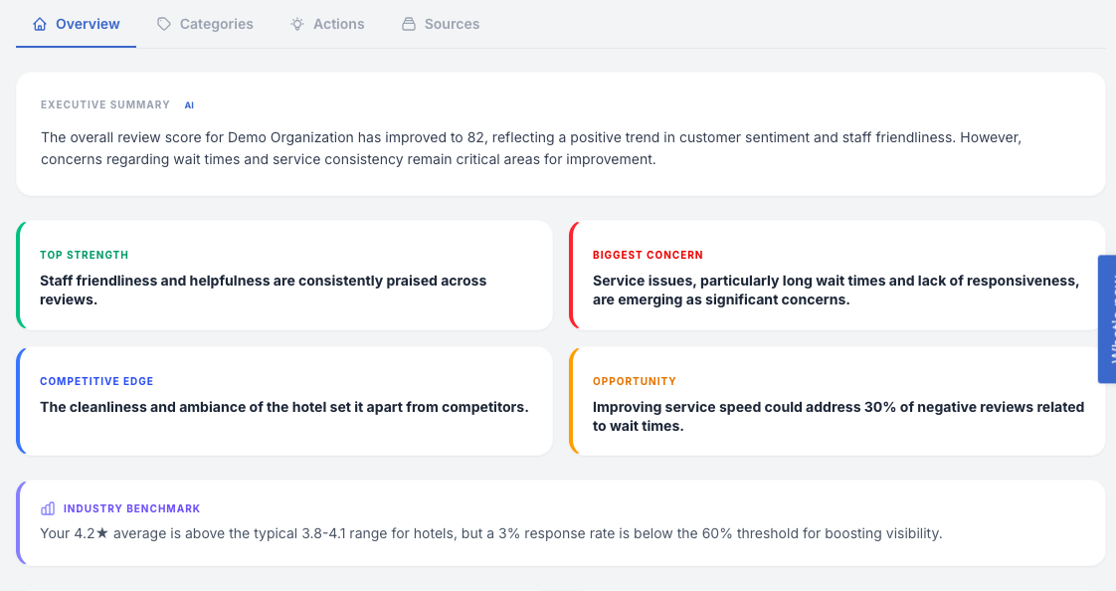Click the Opportunity card heading
1116x591 pixels.
pyautogui.click(x=634, y=381)
